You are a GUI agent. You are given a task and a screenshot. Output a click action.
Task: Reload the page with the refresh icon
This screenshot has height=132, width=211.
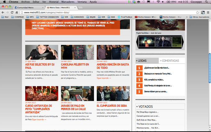[12, 12]
